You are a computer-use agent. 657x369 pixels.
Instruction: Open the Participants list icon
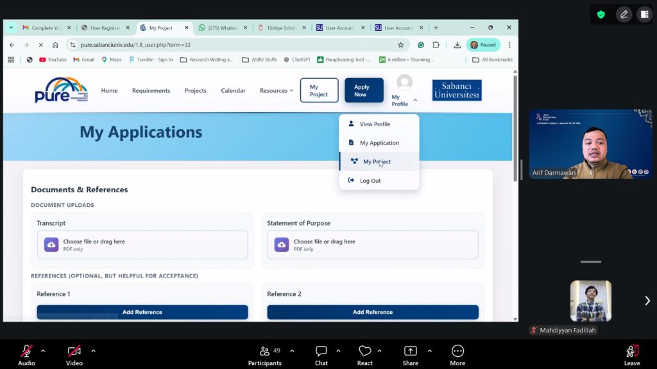click(x=264, y=351)
